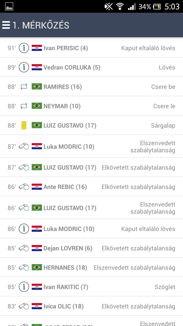Tap the Croatia flag beside Ivan RAKITIC

coord(37,287)
